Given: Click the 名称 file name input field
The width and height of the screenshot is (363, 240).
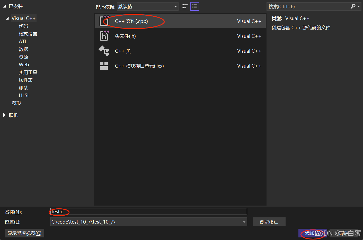Looking at the screenshot, I should [148, 211].
